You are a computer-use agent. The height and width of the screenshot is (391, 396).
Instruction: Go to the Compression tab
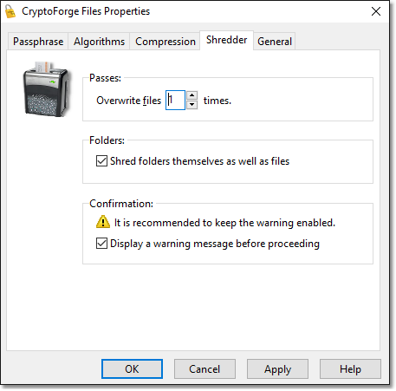tap(165, 42)
